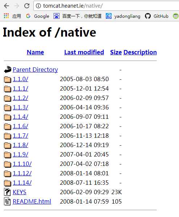The image size is (179, 217).
Task: Click the date 2007-04-01 20:45
Action: (x=84, y=154)
